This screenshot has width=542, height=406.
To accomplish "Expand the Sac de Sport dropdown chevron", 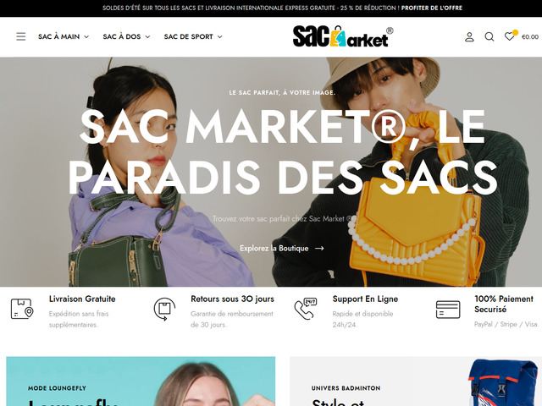I will [220, 37].
